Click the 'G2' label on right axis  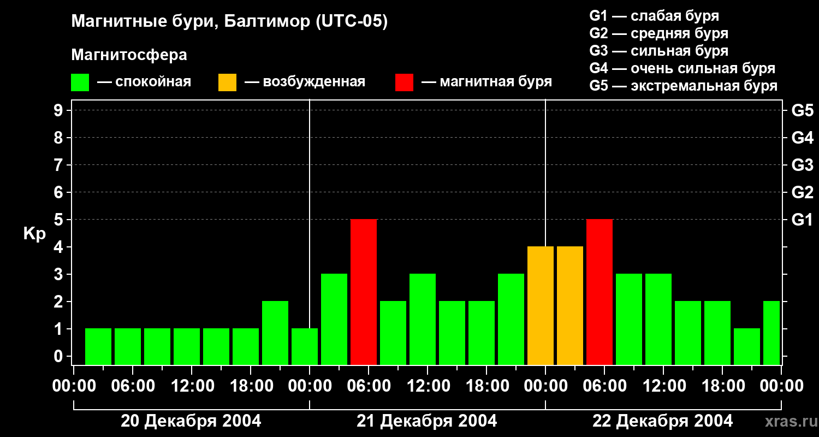(x=802, y=192)
